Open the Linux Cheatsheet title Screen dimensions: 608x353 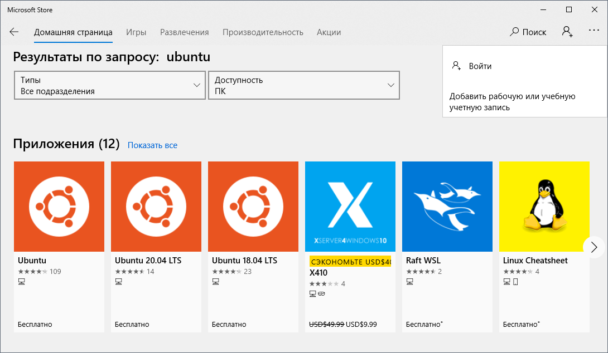pos(535,261)
